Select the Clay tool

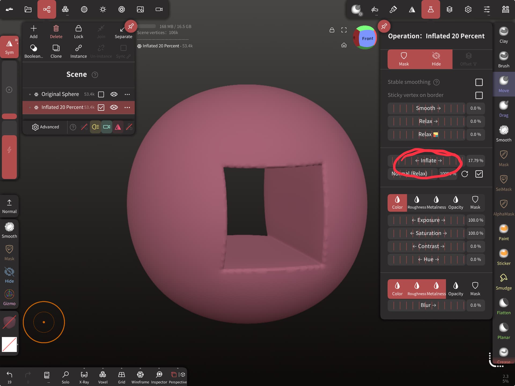(503, 35)
